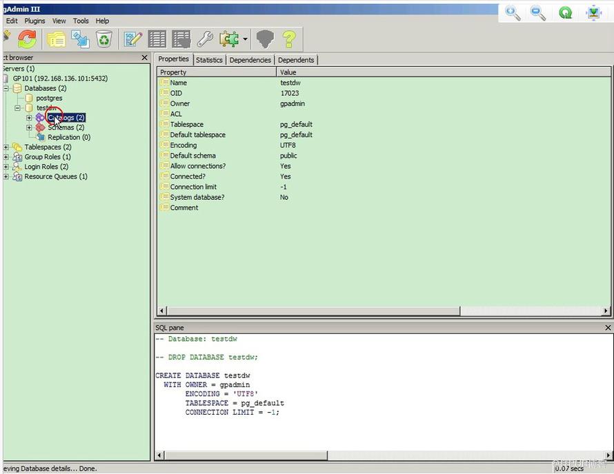The height and width of the screenshot is (474, 614).
Task: Expand the Group Roles (1) node
Action: tap(6, 157)
